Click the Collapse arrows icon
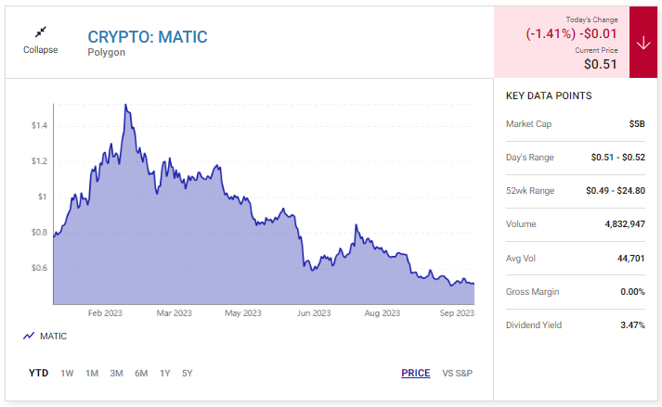The width and height of the screenshot is (662, 407). tap(40, 32)
